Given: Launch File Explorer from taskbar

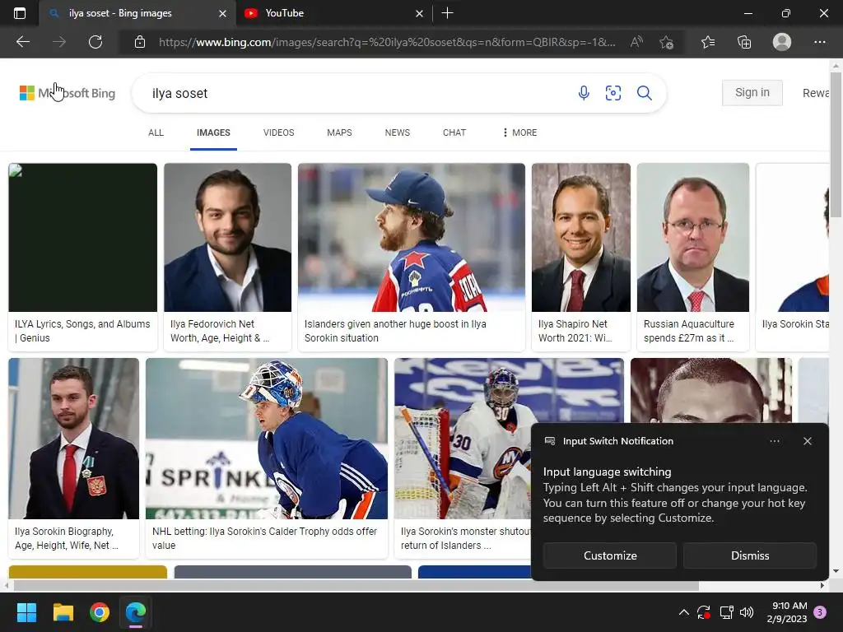Looking at the screenshot, I should 63,612.
